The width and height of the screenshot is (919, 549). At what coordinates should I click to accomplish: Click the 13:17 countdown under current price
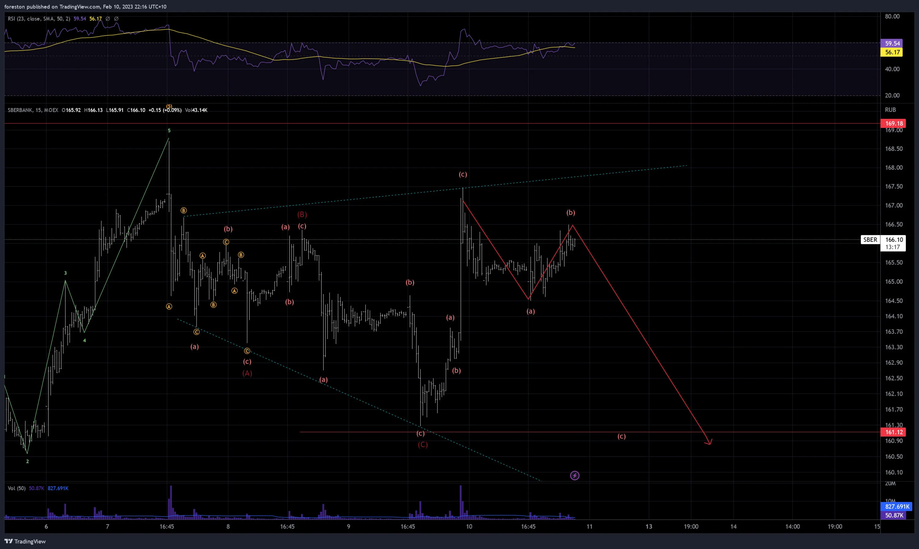892,247
